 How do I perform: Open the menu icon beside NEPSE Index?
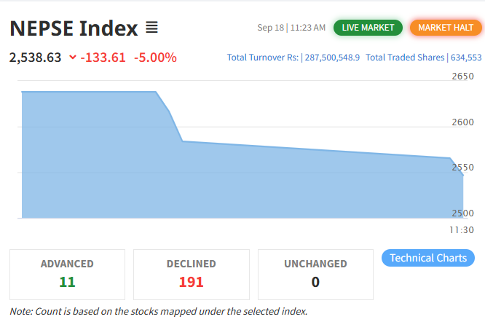click(151, 28)
